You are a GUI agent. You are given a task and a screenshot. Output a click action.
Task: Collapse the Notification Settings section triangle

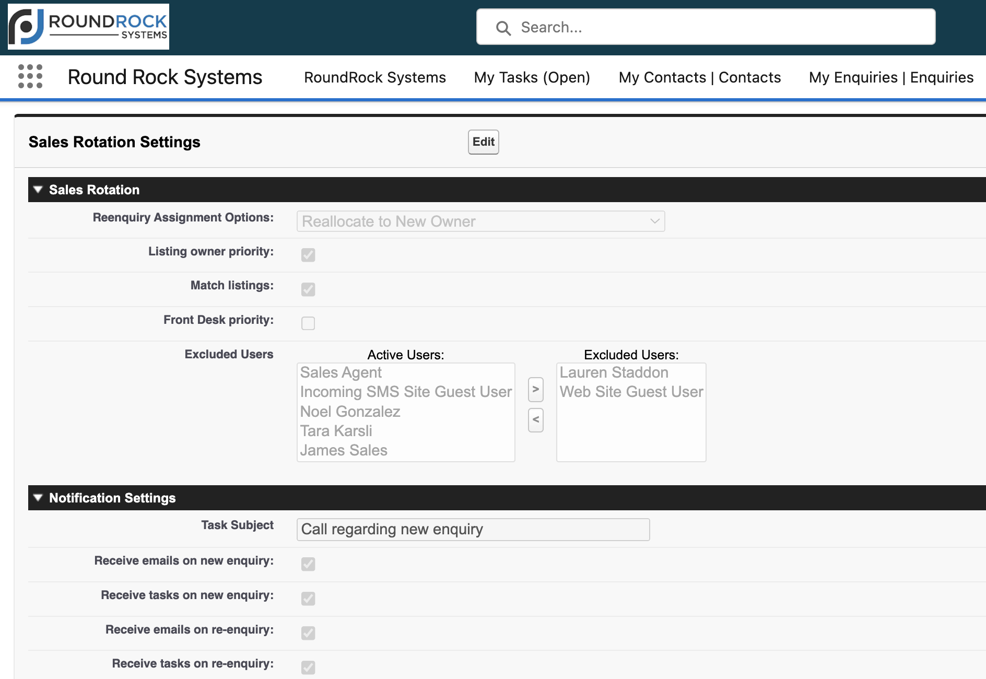tap(37, 498)
